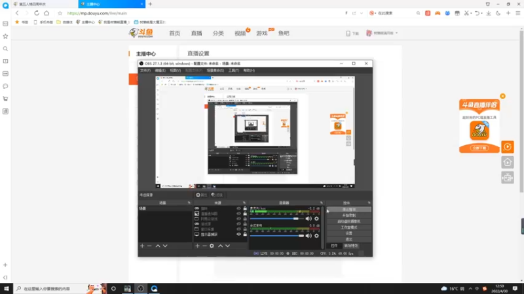Click 立即下载 on 斗鱼直播伴侣 ad
524x294 pixels.
[479, 148]
